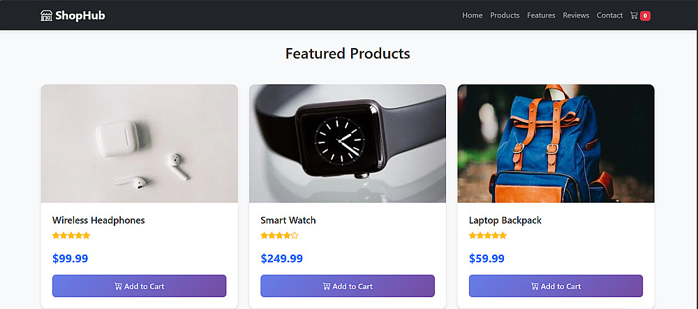This screenshot has height=309, width=698.
Task: Click the ShopHub brand name link
Action: pos(82,15)
